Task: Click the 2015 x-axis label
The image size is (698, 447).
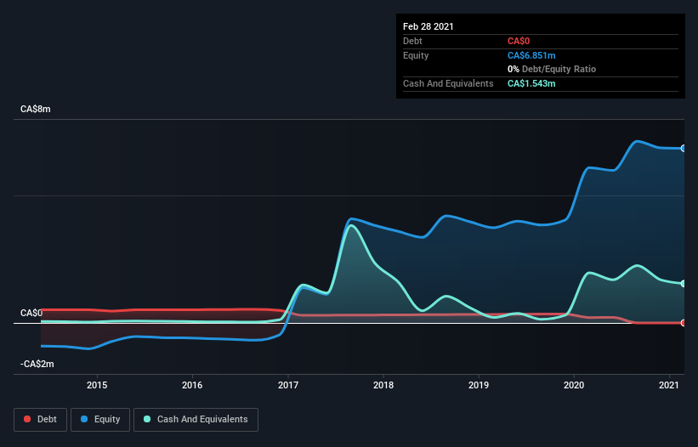Action: pyautogui.click(x=97, y=385)
